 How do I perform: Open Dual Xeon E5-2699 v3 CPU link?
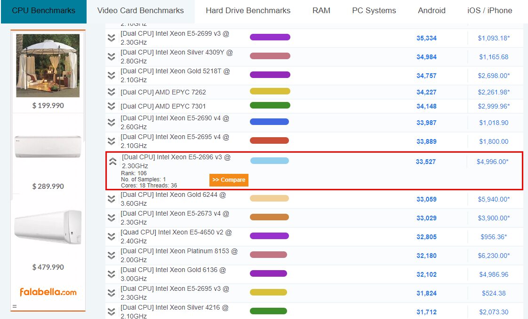[175, 38]
